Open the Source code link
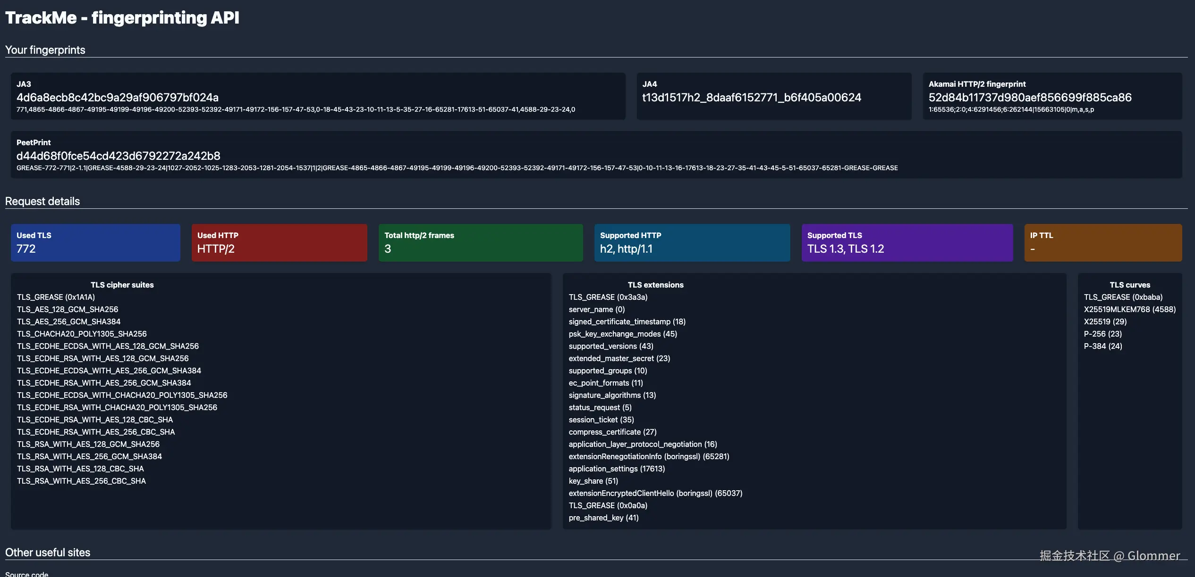This screenshot has width=1195, height=577. pyautogui.click(x=26, y=574)
